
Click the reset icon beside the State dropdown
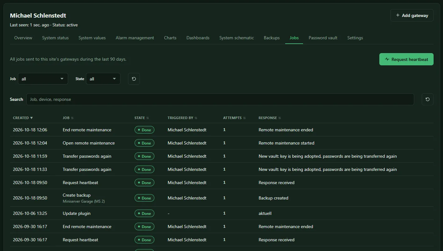point(134,79)
